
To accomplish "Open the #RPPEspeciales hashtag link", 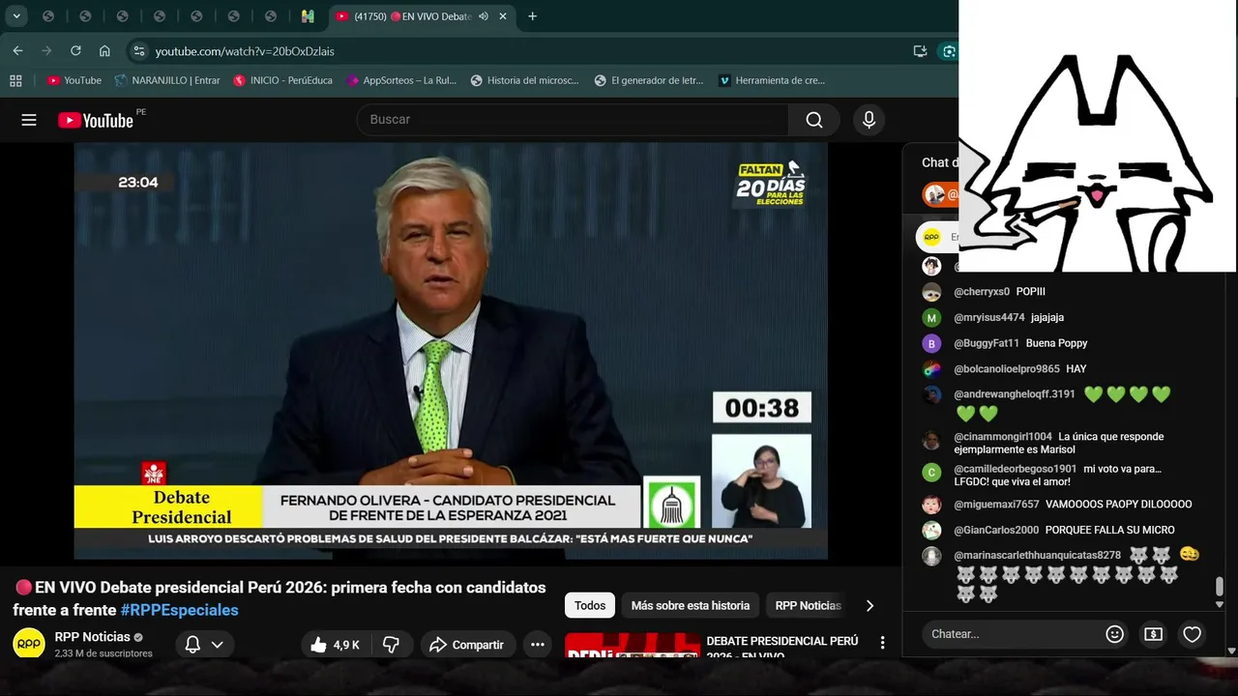I will [179, 610].
